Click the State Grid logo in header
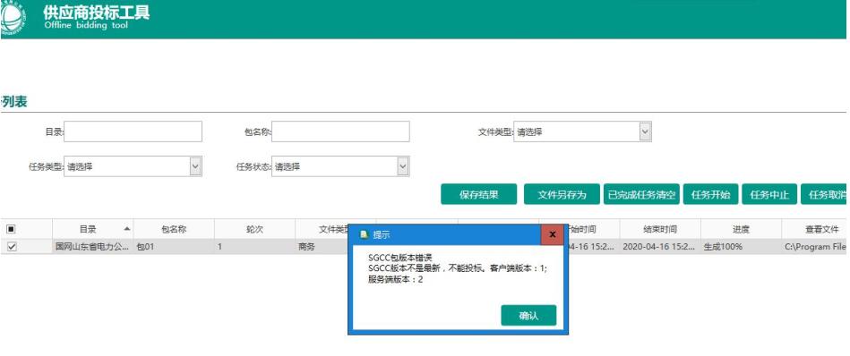850x356 pixels. tap(12, 16)
